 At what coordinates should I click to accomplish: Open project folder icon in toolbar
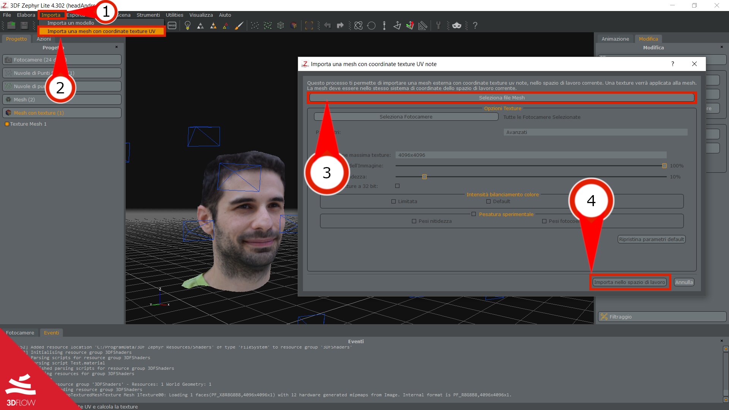(x=11, y=25)
